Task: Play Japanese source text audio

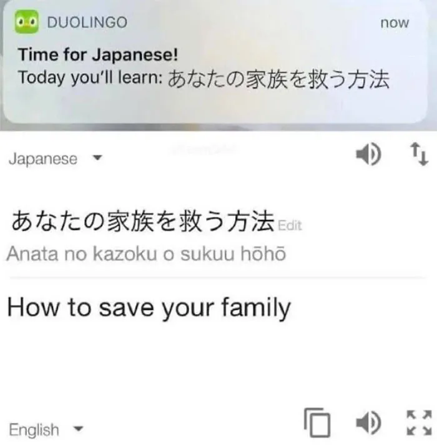Action: coord(368,154)
